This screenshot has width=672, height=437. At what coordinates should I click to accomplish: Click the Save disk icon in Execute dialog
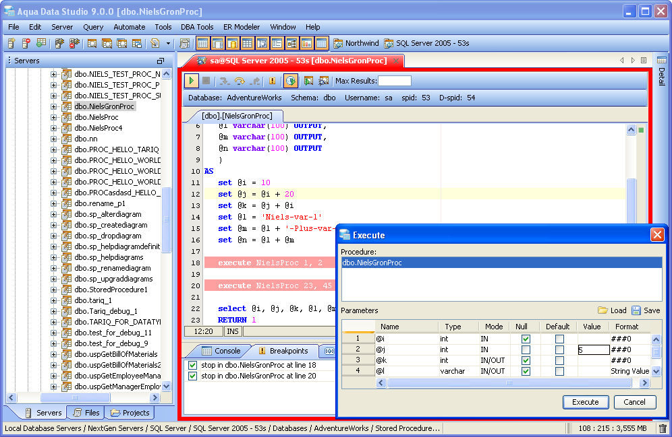point(636,310)
